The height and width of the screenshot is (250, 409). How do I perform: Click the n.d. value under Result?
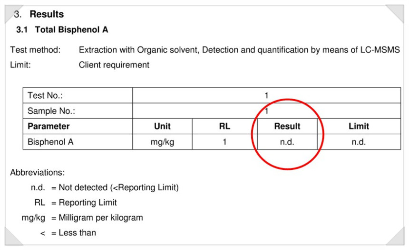287,142
